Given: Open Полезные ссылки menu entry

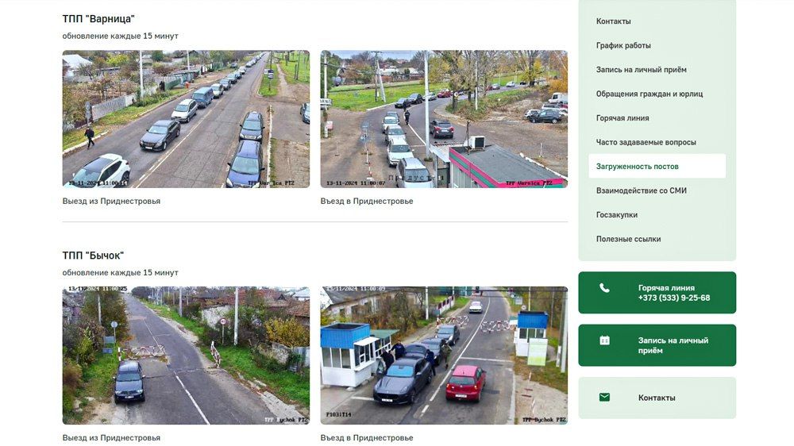Looking at the screenshot, I should click(x=628, y=240).
